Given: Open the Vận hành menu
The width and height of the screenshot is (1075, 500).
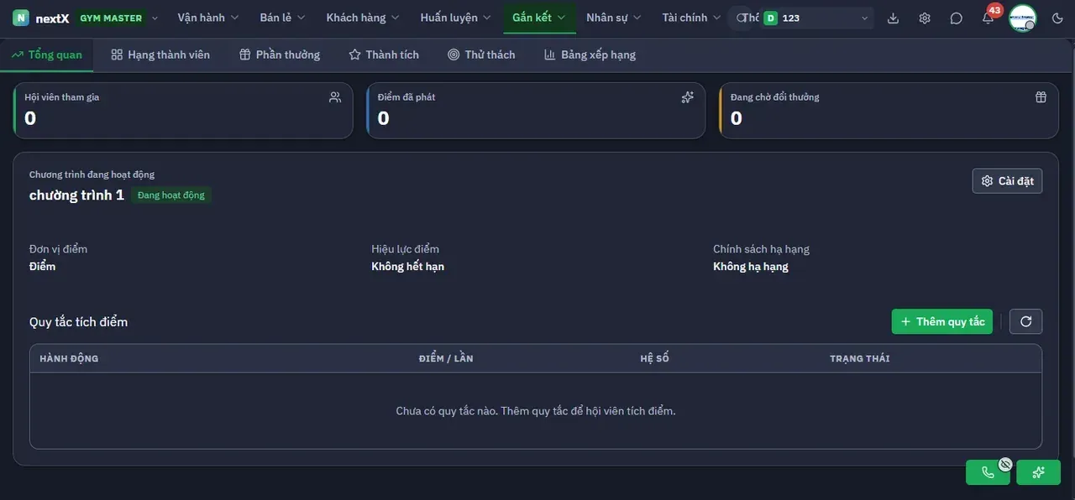Looking at the screenshot, I should point(208,18).
